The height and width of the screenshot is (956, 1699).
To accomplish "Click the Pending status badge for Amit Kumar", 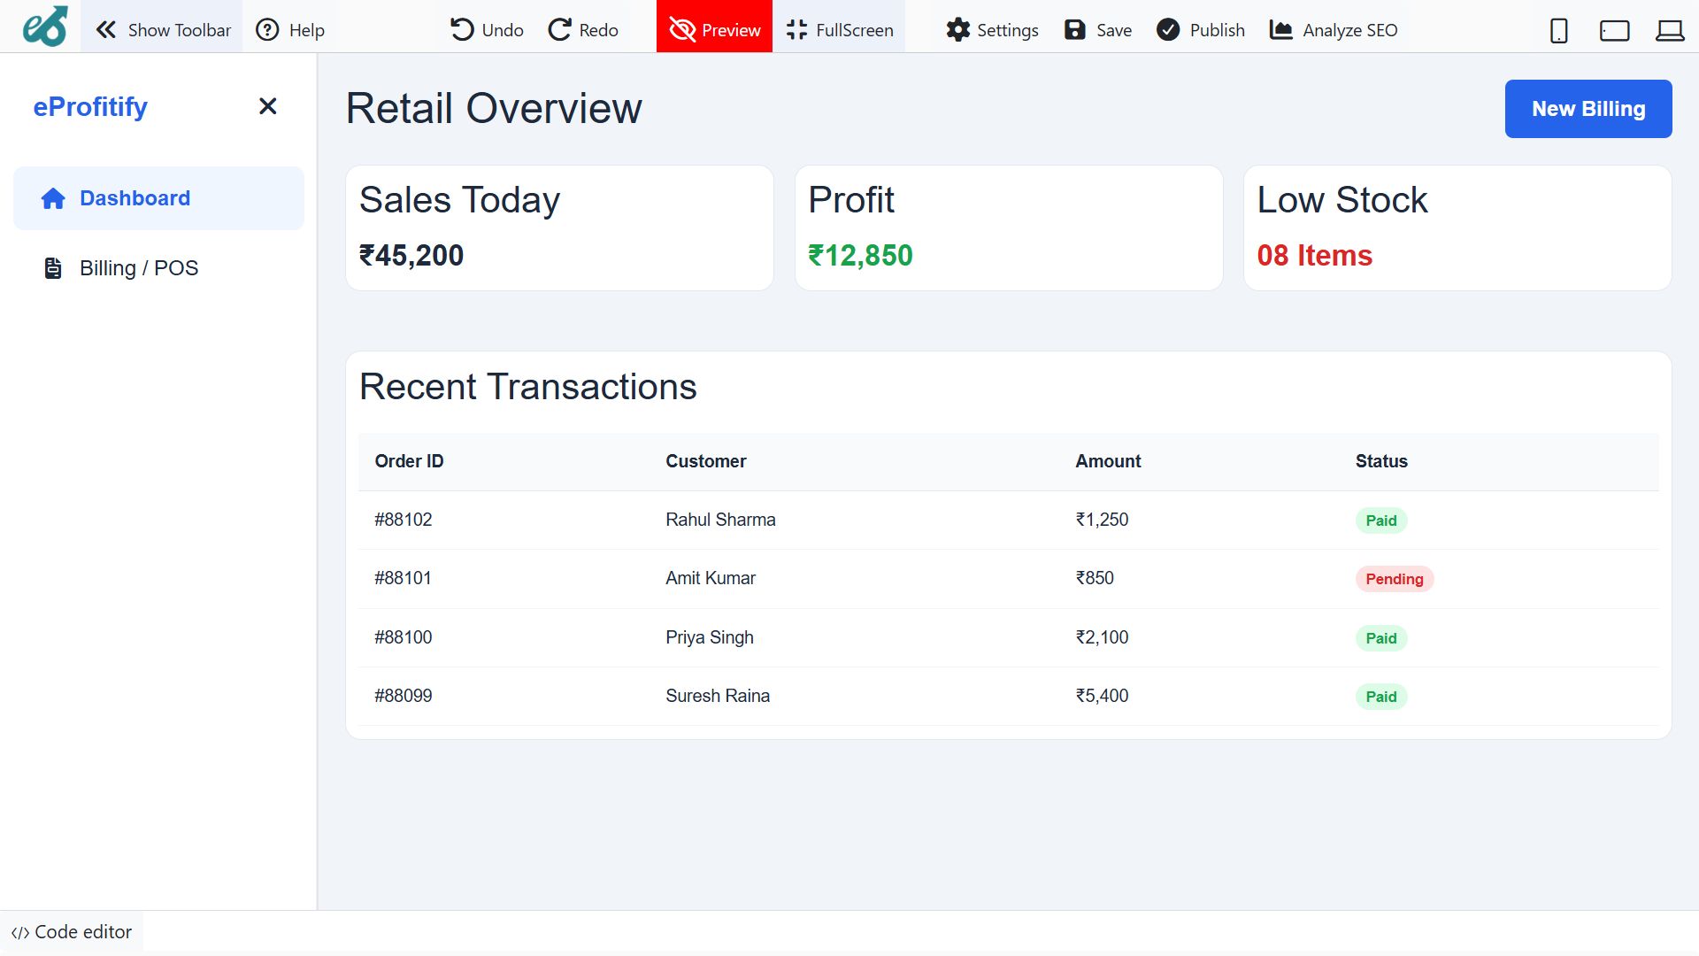I will pos(1394,579).
